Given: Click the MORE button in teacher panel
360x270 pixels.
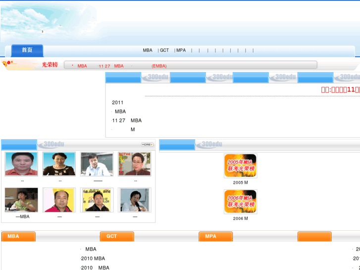Looking at the screenshot, I should click(x=147, y=145).
